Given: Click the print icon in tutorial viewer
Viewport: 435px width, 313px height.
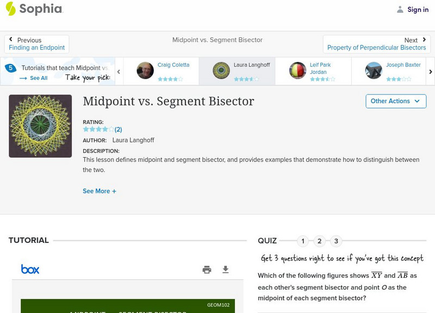Looking at the screenshot, I should tap(207, 270).
